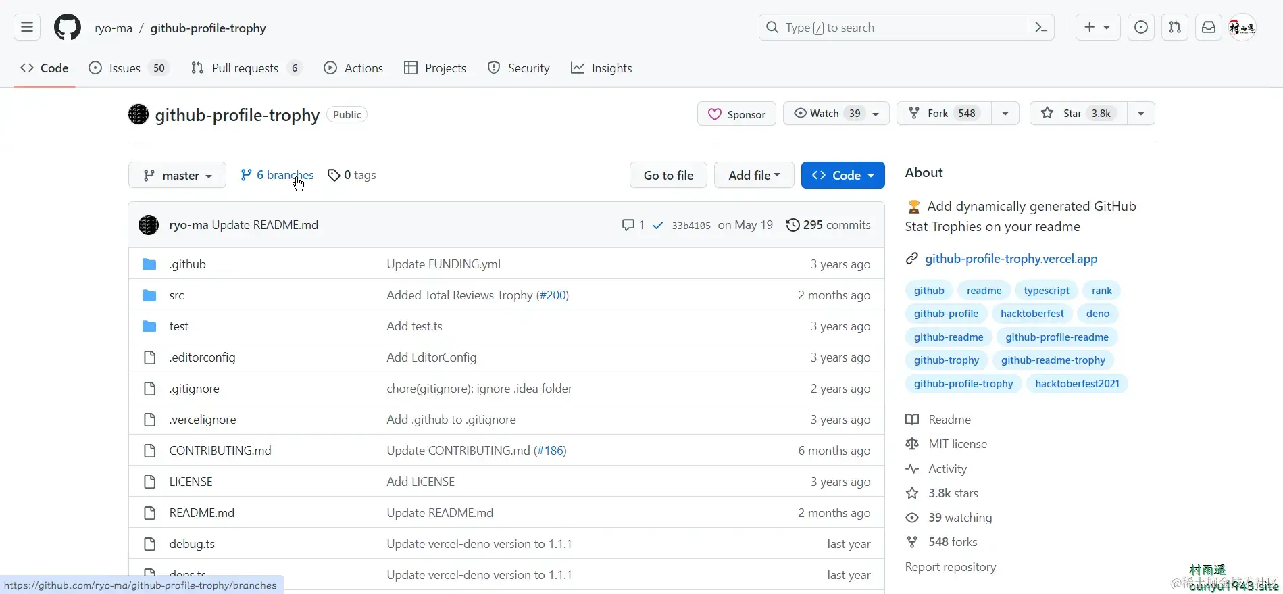Click the deno topic tag
This screenshot has height=594, width=1283.
[1098, 314]
